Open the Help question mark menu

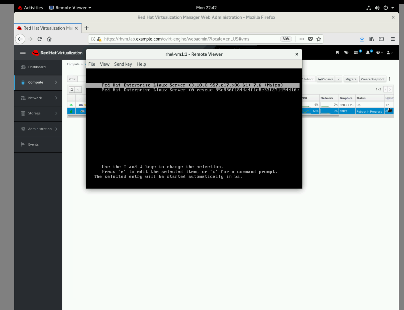point(379,52)
